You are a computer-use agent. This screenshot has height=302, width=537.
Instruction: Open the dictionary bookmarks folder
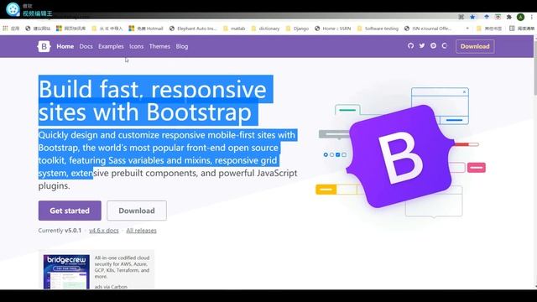(x=266, y=29)
